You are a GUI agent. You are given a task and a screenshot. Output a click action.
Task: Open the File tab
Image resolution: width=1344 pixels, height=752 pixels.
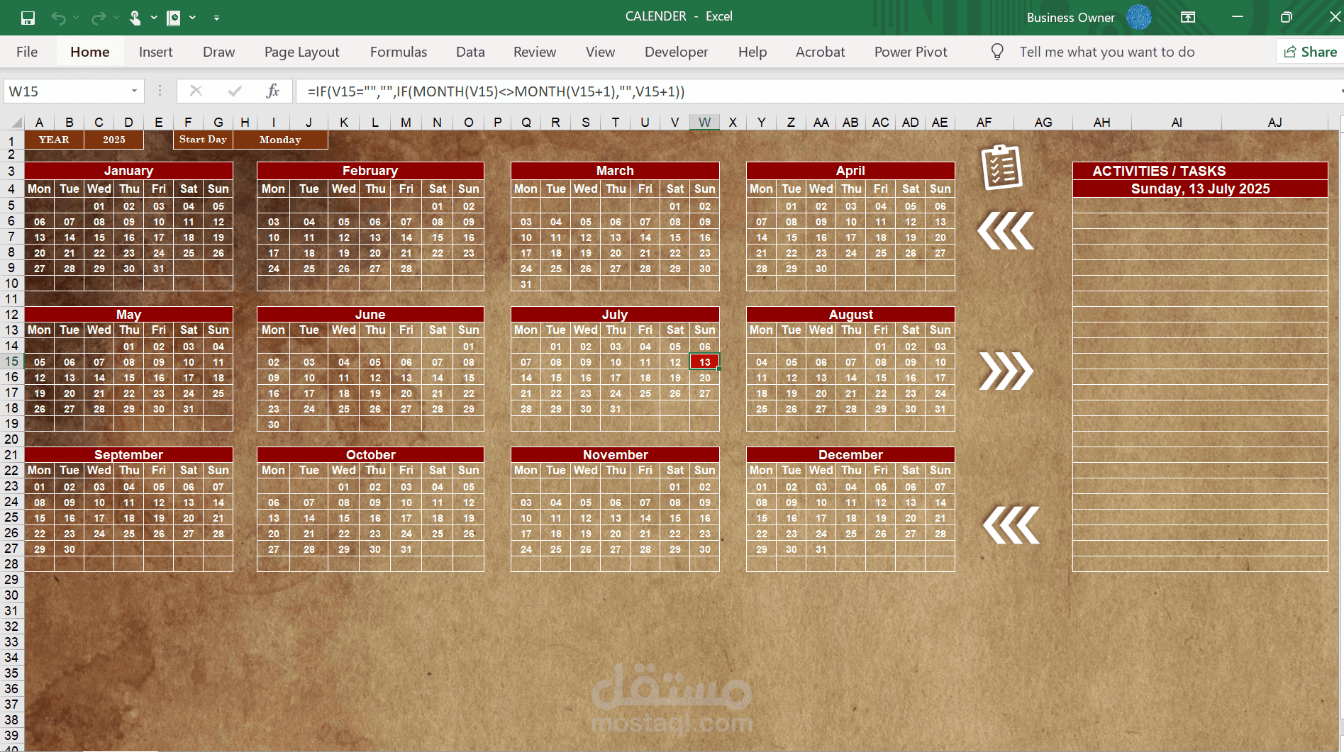pyautogui.click(x=27, y=52)
